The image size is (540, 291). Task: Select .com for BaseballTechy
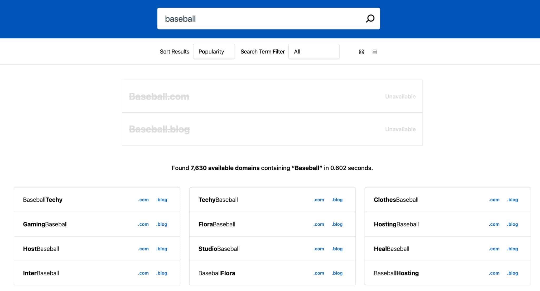[x=143, y=200]
